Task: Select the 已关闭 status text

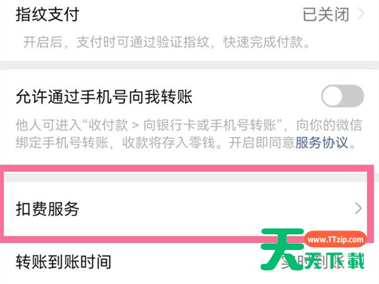Action: pyautogui.click(x=325, y=15)
